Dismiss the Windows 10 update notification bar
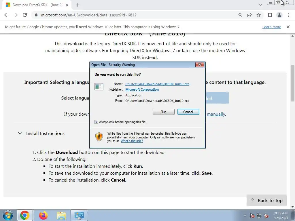 [288, 27]
